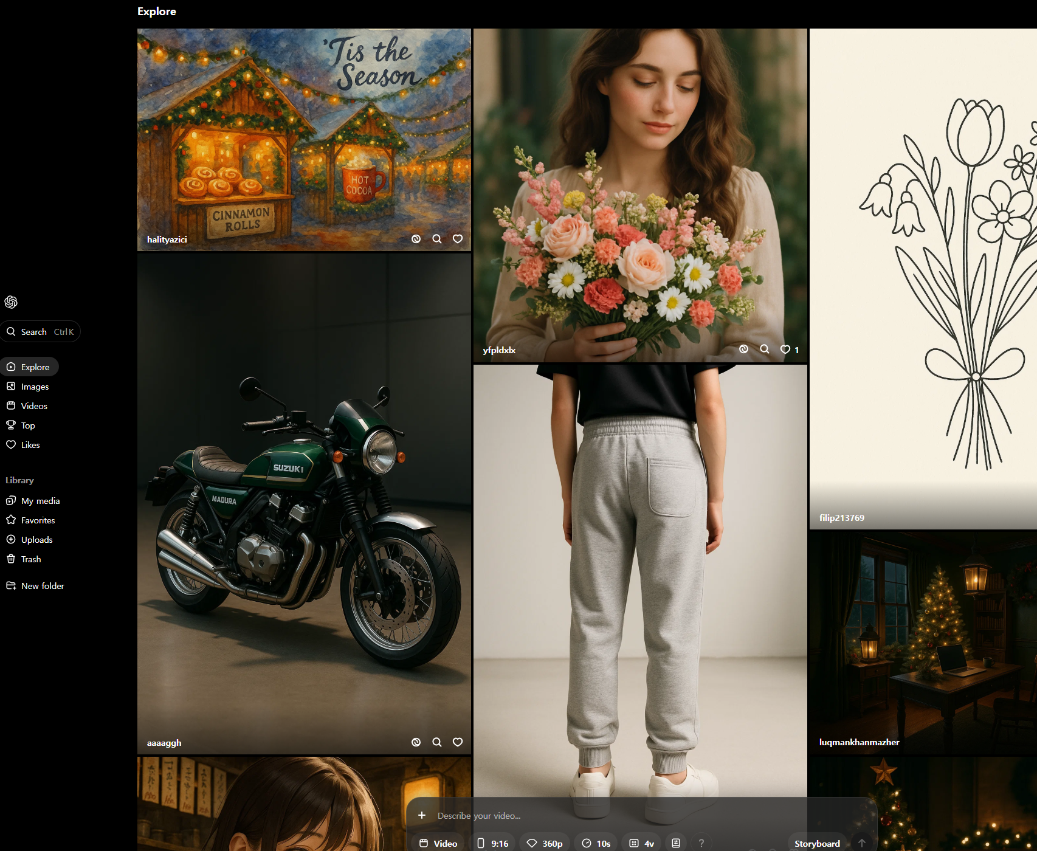Click the username halityazici
This screenshot has width=1037, height=851.
pyautogui.click(x=167, y=239)
